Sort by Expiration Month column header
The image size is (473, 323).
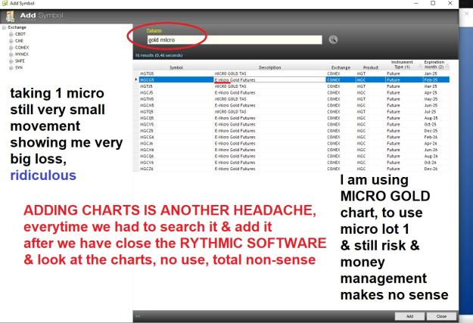click(434, 64)
